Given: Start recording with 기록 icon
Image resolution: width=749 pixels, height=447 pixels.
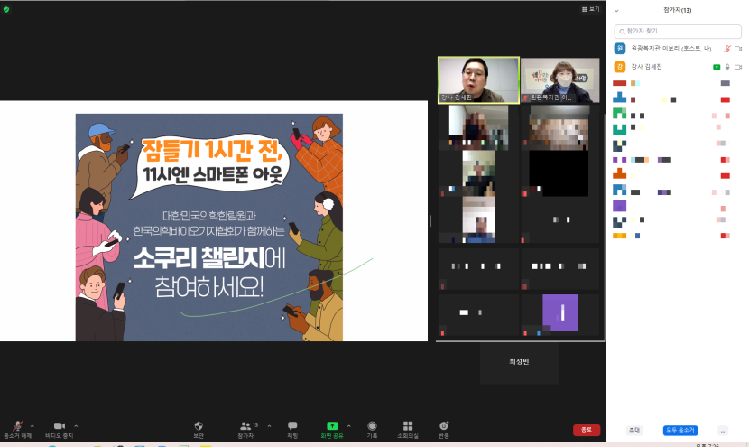Looking at the screenshot, I should pyautogui.click(x=372, y=426).
